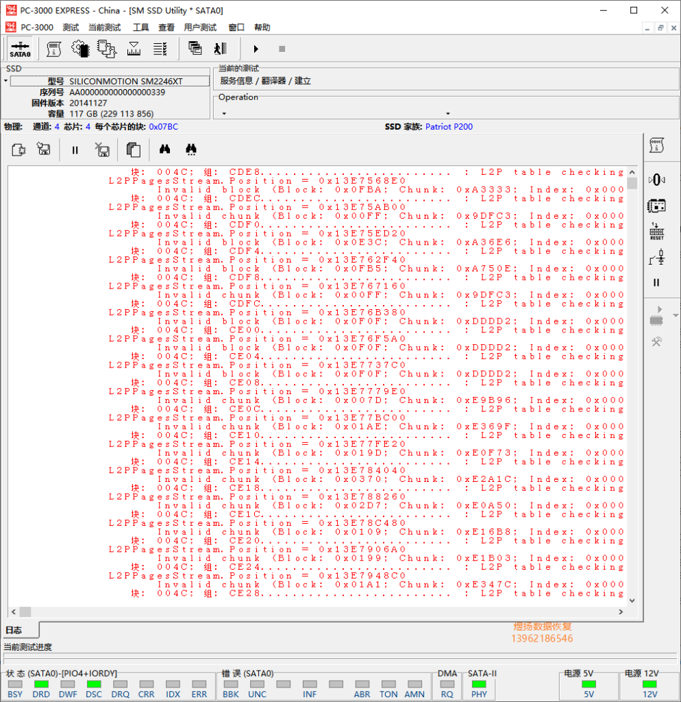
Task: Minimize the inner MDI window button
Action: coord(647,27)
